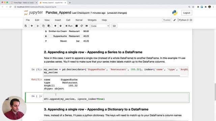
Task: Open the Insert menu
Action: [x=58, y=20]
